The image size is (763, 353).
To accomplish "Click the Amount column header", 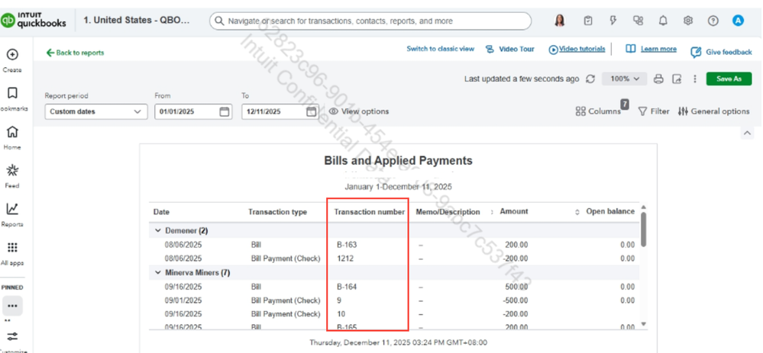I will [514, 211].
